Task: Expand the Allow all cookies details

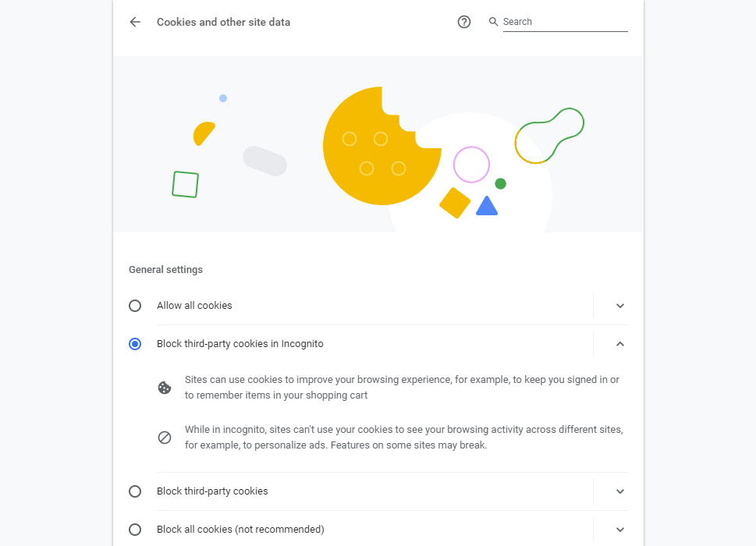Action: pos(620,306)
